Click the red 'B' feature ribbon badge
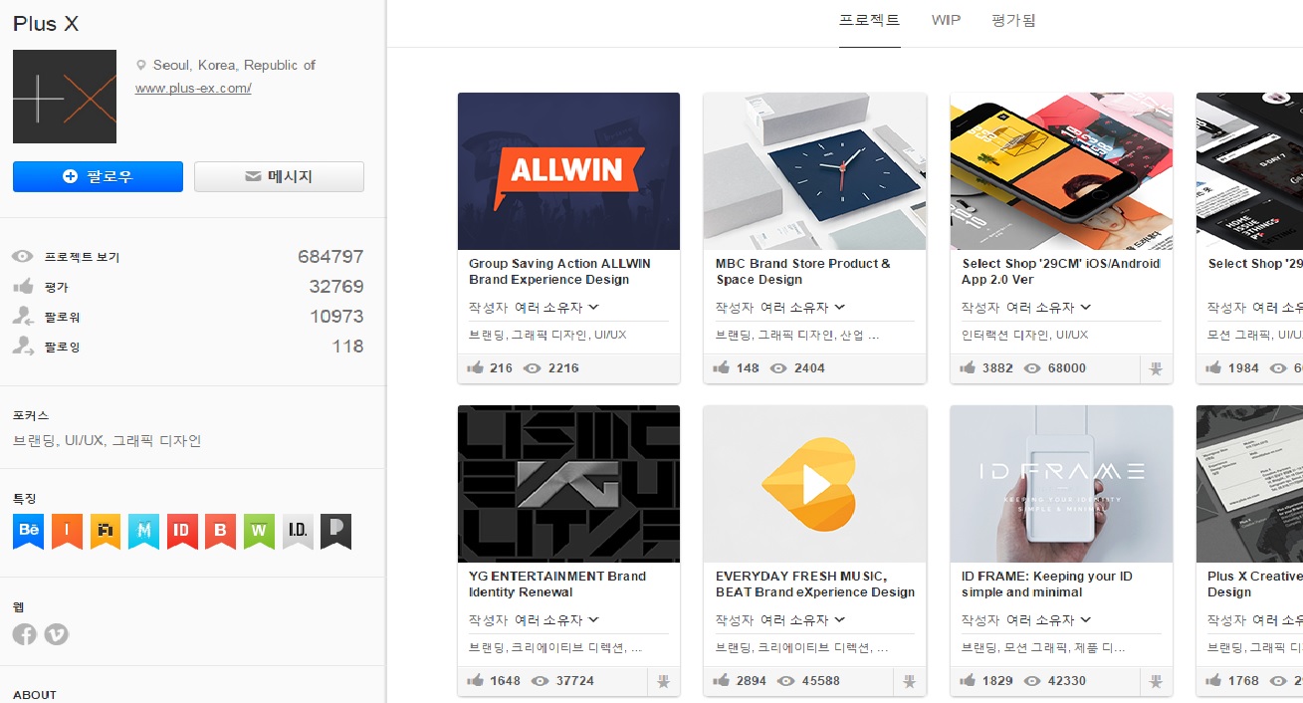Viewport: 1303px width, 703px height. 220,531
